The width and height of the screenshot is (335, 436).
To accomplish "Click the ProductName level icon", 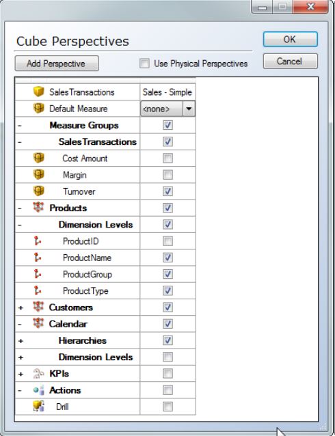I will (38, 258).
